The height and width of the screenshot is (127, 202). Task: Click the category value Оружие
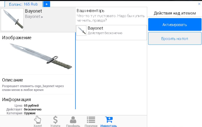(x=30, y=113)
